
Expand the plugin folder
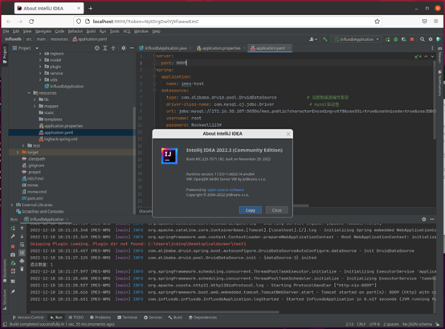coord(40,67)
